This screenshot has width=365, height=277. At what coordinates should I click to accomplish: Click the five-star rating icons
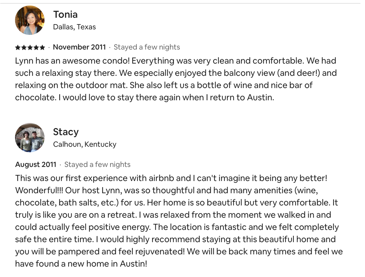tap(30, 47)
